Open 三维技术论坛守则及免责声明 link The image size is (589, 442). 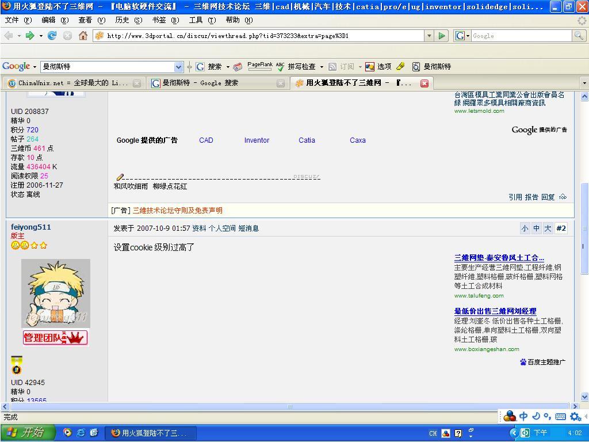click(x=177, y=211)
